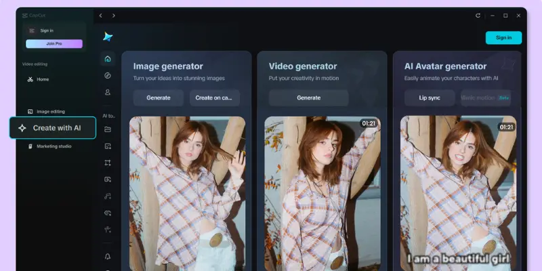542x271 pixels.
Task: Click Create on canvas button
Action: 215,98
